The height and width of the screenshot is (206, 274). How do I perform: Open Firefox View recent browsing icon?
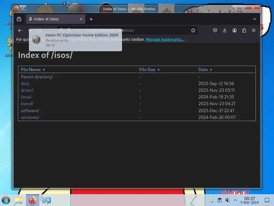(x=19, y=19)
